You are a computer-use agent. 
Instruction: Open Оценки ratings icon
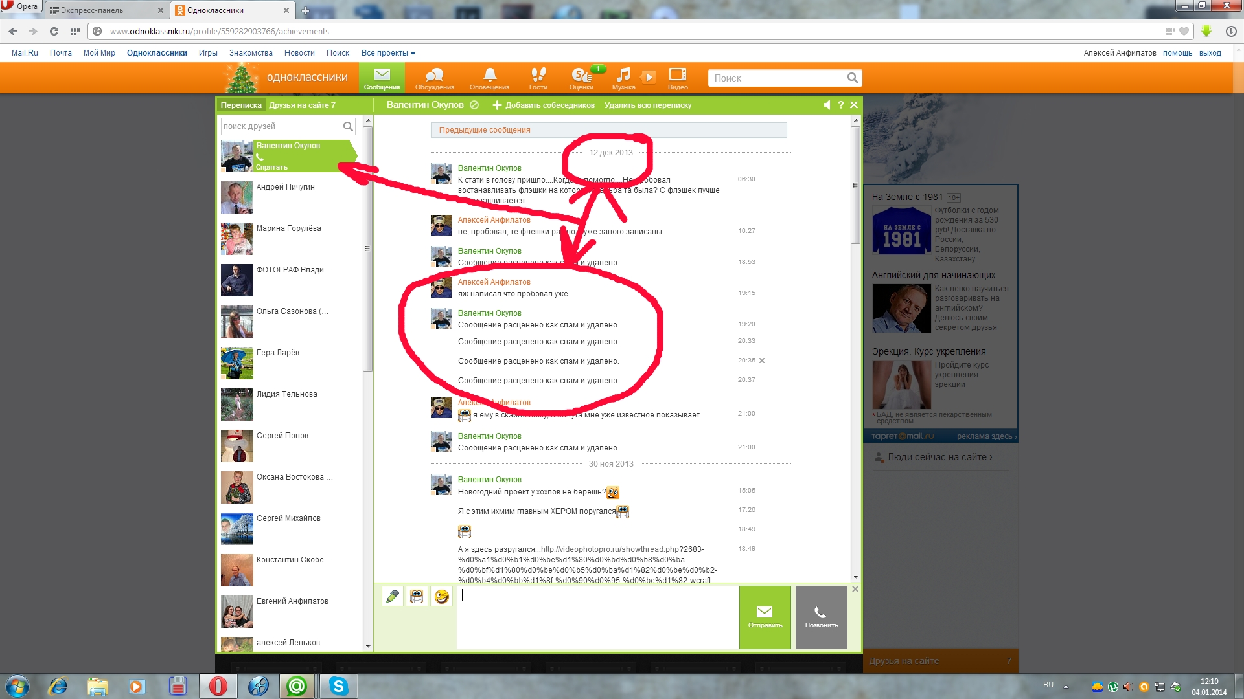pos(581,78)
